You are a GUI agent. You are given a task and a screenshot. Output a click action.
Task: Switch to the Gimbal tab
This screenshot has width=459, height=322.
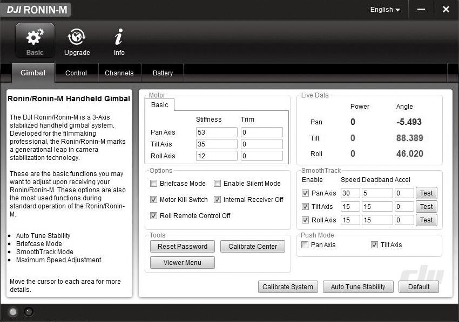pyautogui.click(x=33, y=73)
